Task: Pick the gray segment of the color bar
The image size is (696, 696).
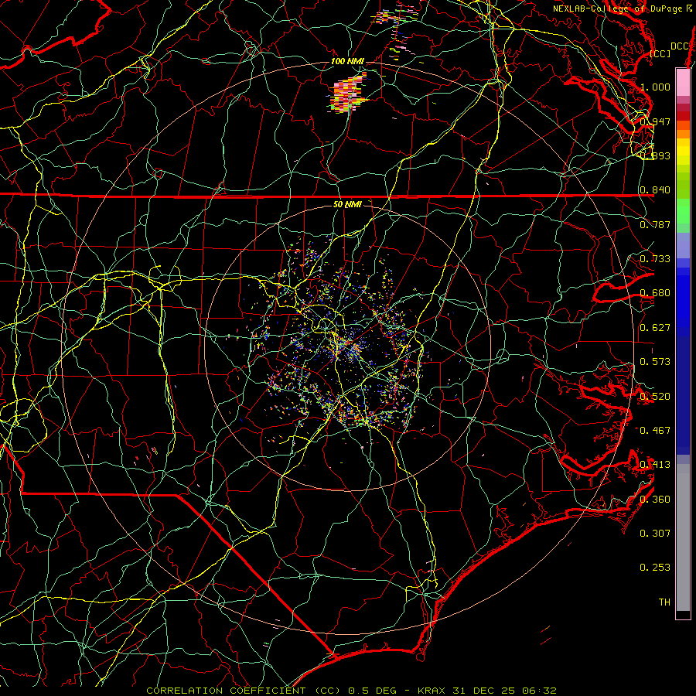Action: [x=683, y=537]
